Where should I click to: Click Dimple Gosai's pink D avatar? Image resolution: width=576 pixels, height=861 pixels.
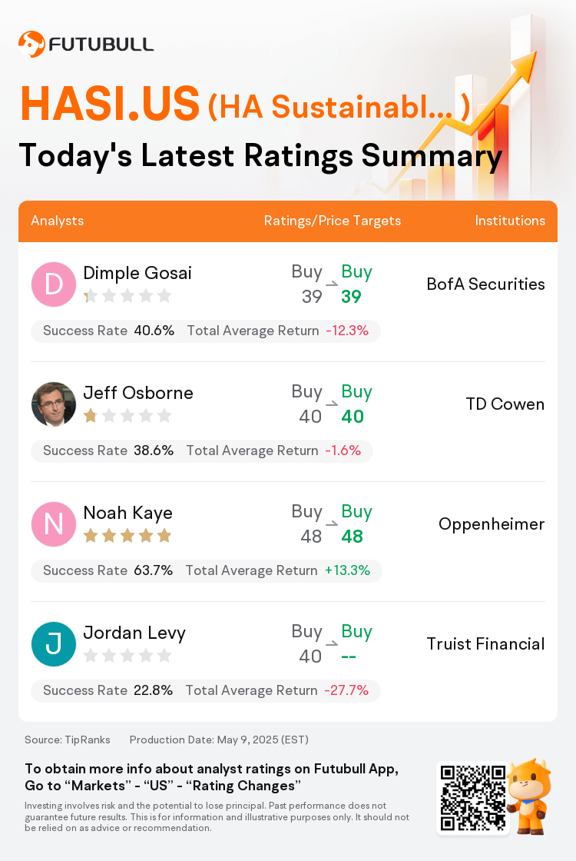click(x=53, y=284)
